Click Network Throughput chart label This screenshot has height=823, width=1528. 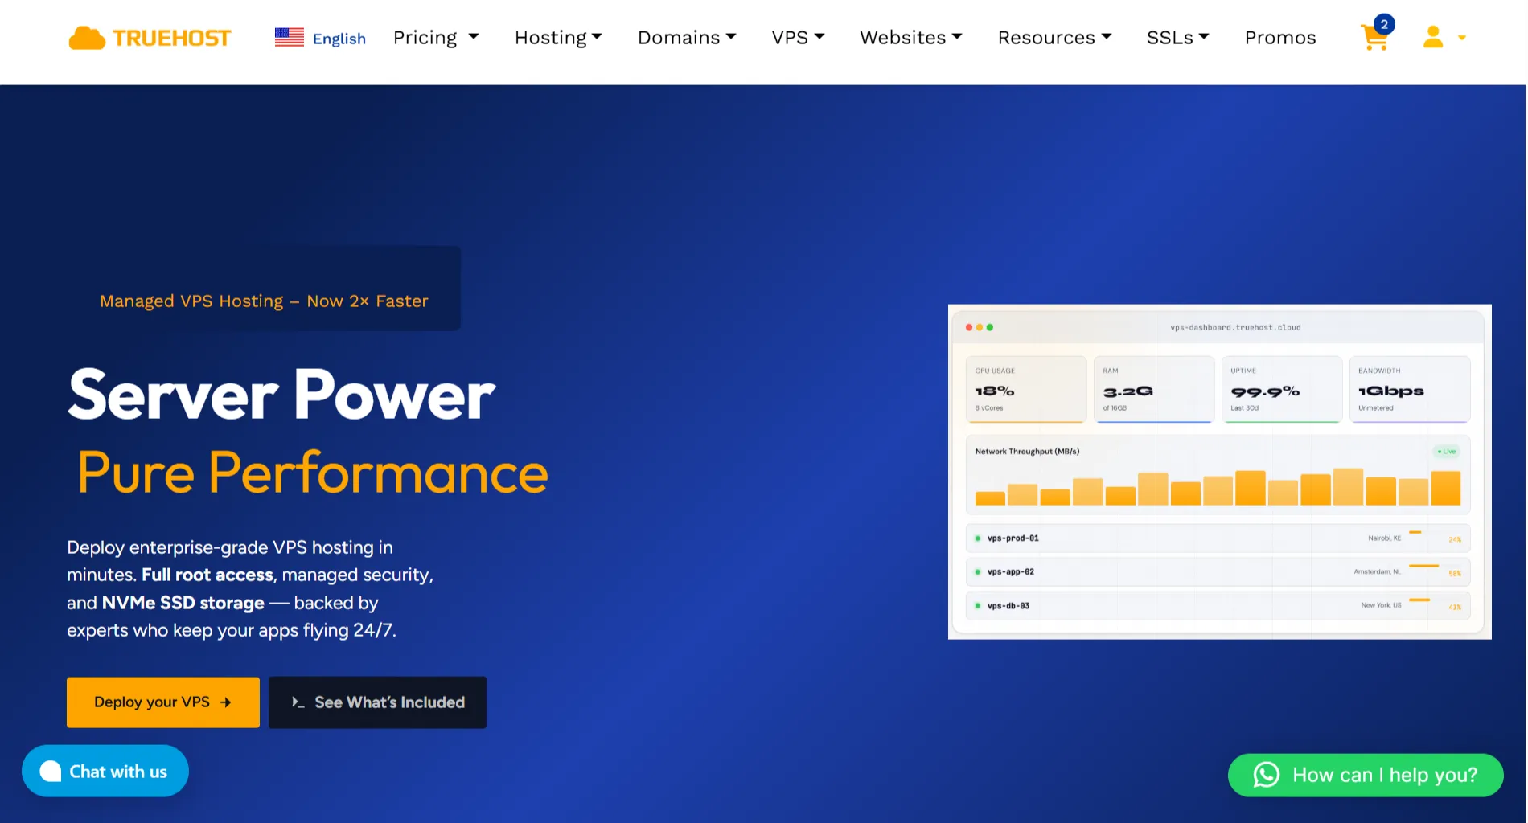[x=1027, y=452]
